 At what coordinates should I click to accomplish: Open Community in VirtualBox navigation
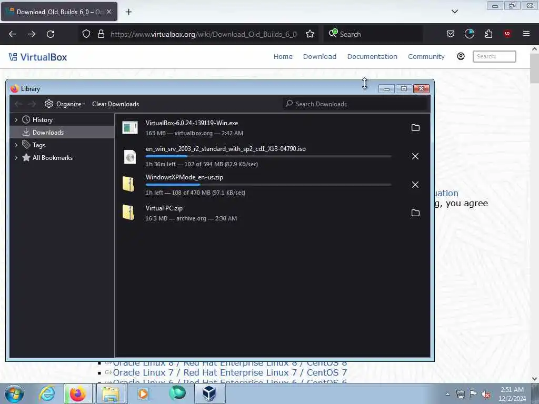(x=426, y=57)
